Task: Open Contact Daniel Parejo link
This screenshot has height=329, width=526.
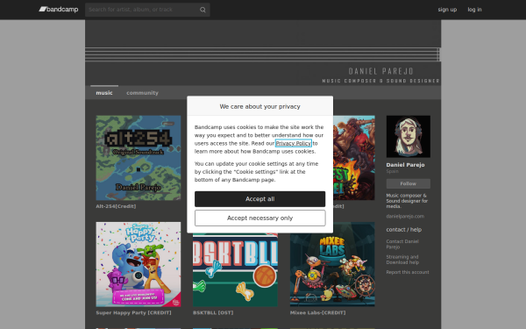Action: tap(402, 244)
